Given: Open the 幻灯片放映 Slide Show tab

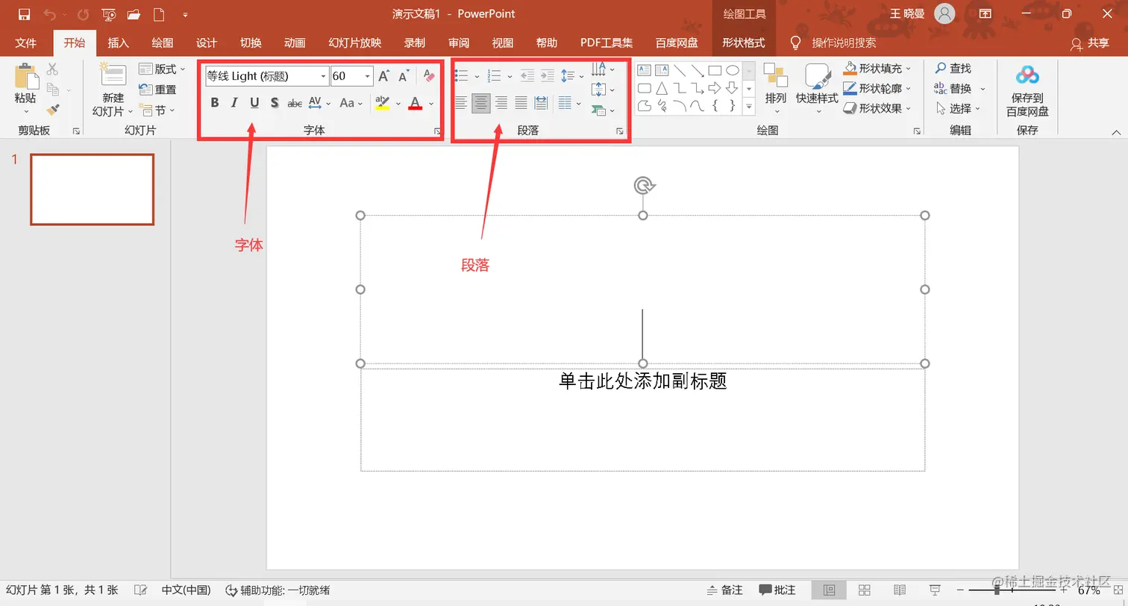Looking at the screenshot, I should pos(355,43).
